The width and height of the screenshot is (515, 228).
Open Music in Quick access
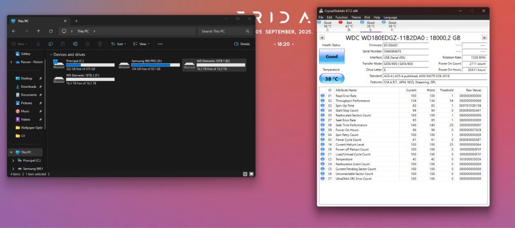coord(22,111)
